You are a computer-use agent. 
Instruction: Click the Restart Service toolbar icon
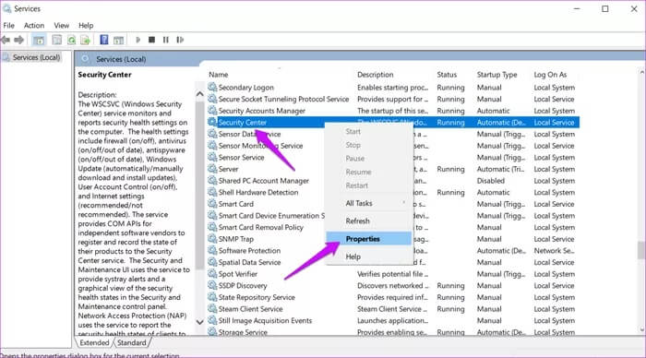tap(180, 40)
